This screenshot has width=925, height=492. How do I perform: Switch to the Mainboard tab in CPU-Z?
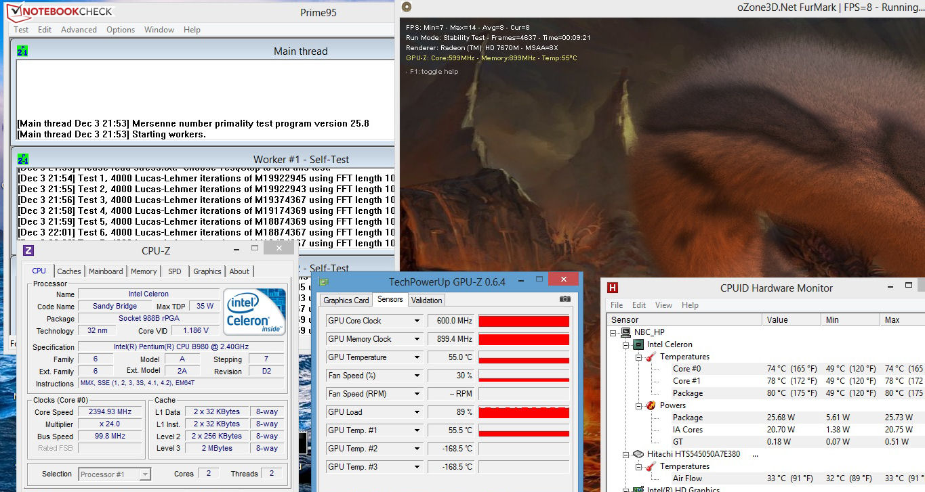tap(106, 271)
